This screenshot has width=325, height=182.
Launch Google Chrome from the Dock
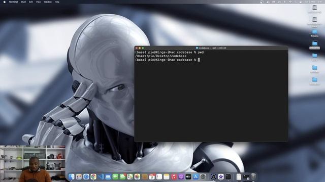click(93, 176)
